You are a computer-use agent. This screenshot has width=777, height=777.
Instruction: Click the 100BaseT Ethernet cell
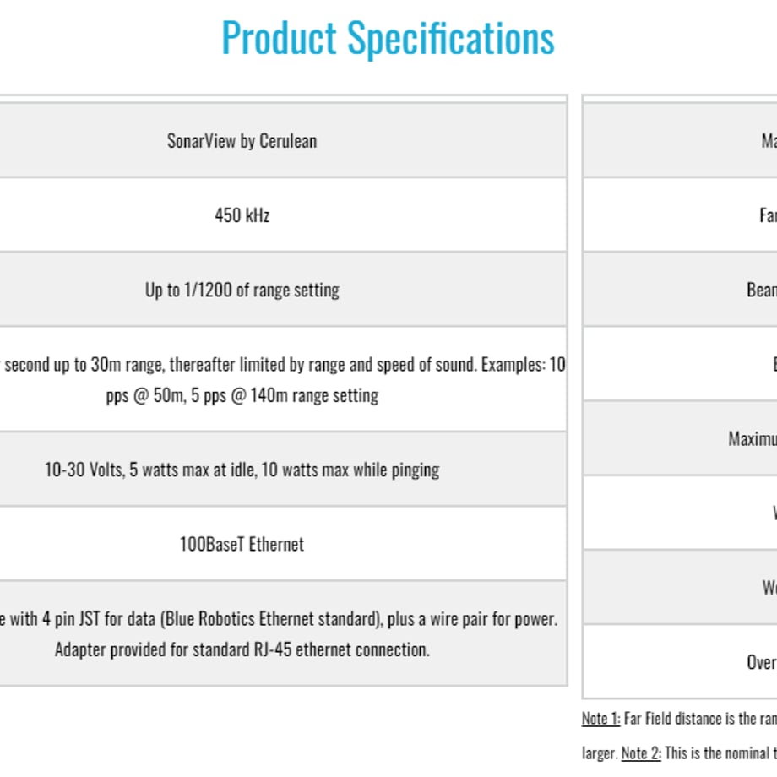click(283, 544)
